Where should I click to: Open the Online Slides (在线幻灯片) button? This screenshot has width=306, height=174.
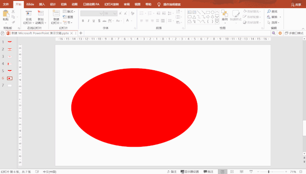coord(28,17)
